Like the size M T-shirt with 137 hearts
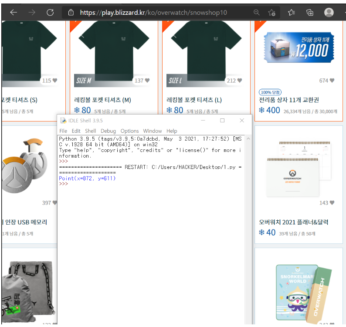346x327 pixels. (147, 81)
